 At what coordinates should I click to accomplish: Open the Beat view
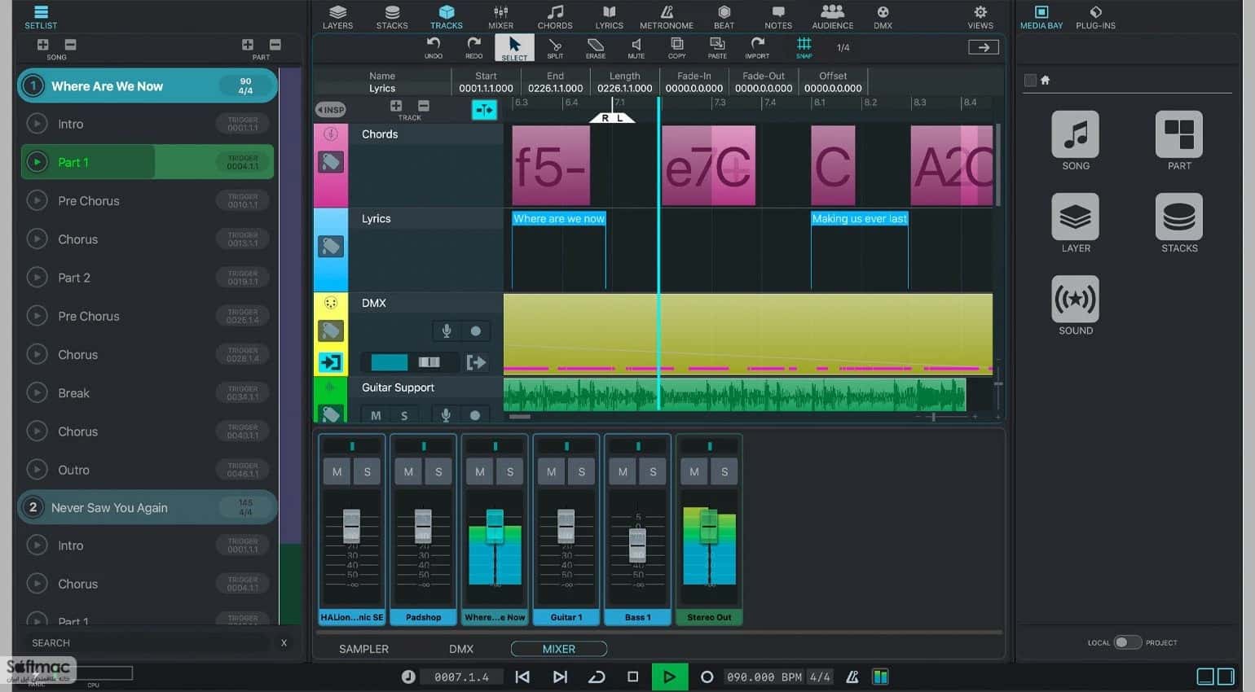click(x=724, y=16)
